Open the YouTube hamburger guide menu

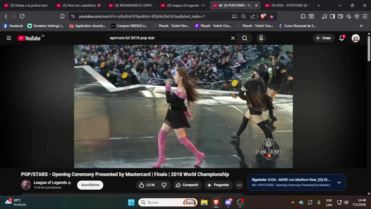coord(9,38)
